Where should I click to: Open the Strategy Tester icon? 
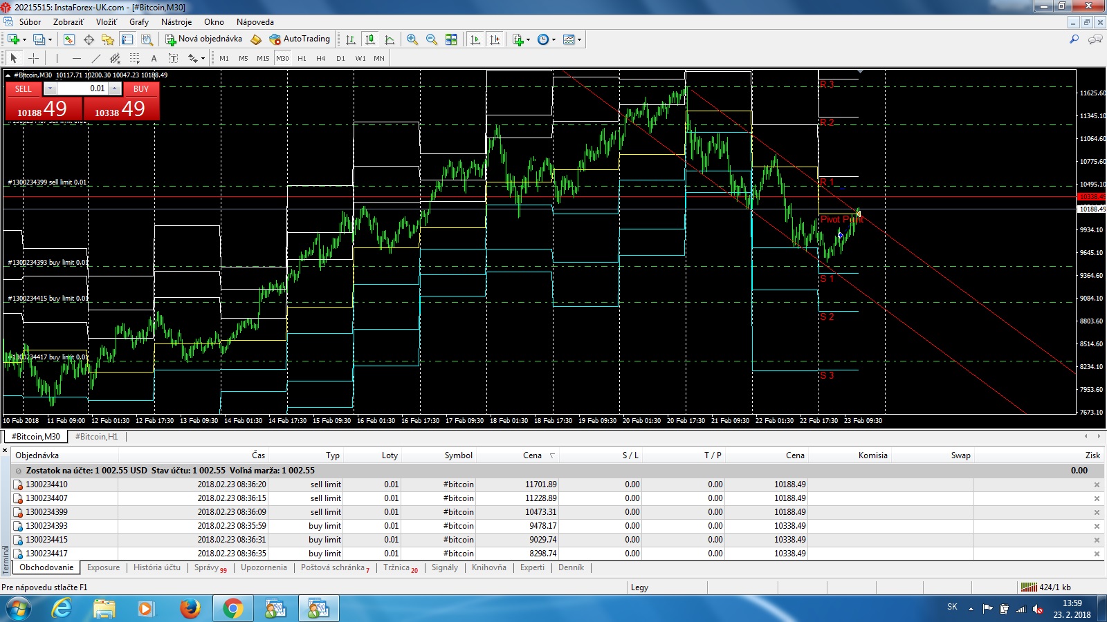click(x=146, y=39)
